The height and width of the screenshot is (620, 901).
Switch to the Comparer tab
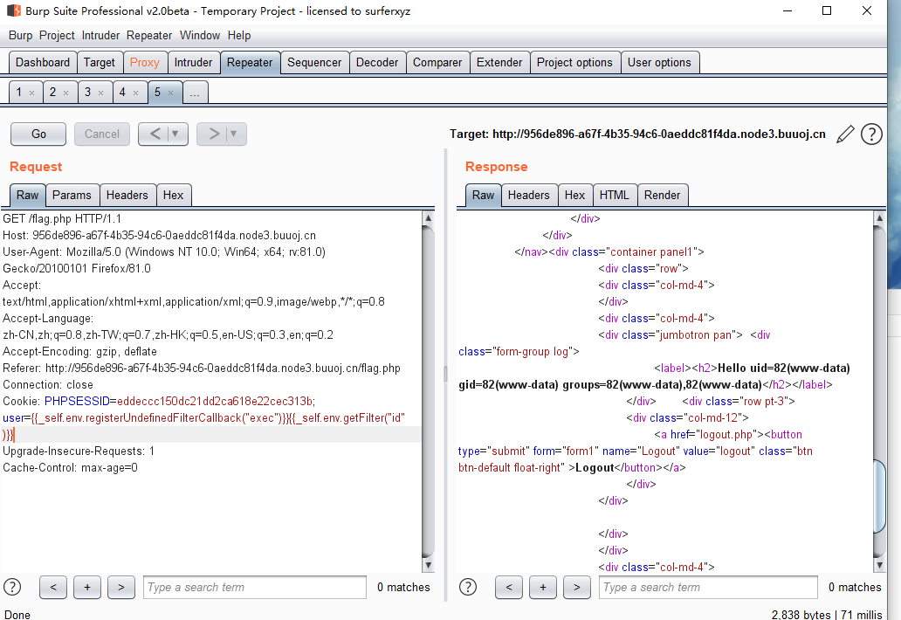coord(437,63)
